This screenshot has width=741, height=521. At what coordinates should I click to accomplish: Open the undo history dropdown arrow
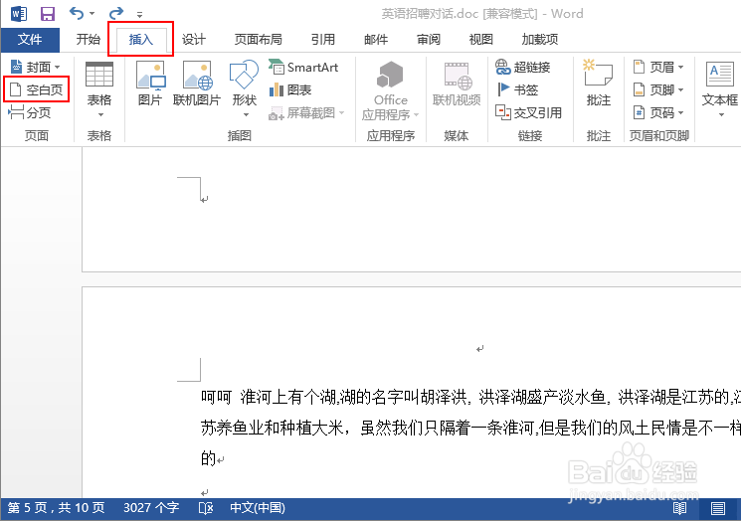point(92,13)
